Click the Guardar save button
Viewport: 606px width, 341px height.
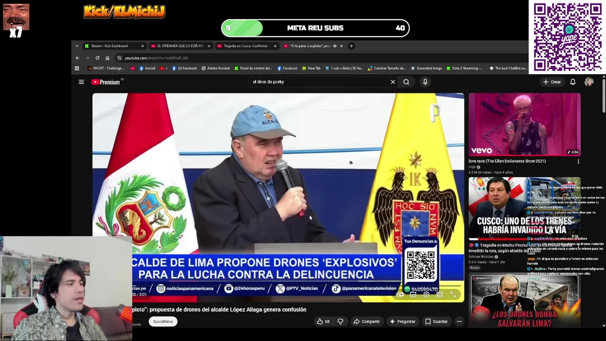point(436,322)
